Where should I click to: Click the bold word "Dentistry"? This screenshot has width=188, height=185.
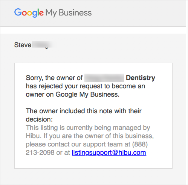point(141,78)
